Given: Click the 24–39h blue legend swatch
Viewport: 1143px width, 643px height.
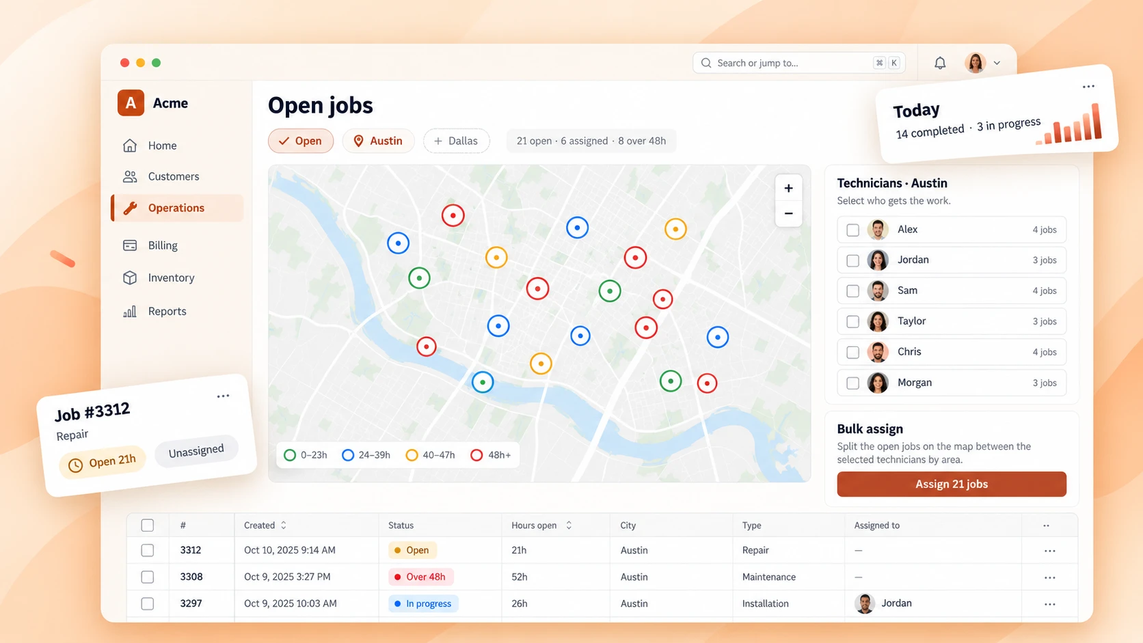Looking at the screenshot, I should (348, 455).
